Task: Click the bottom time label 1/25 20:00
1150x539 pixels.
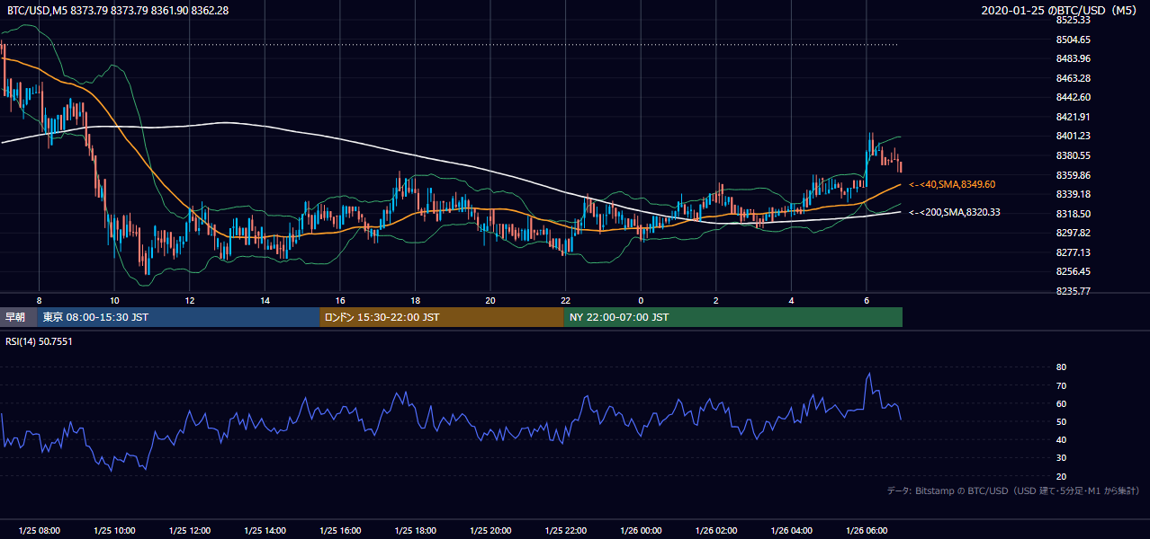Action: (490, 531)
